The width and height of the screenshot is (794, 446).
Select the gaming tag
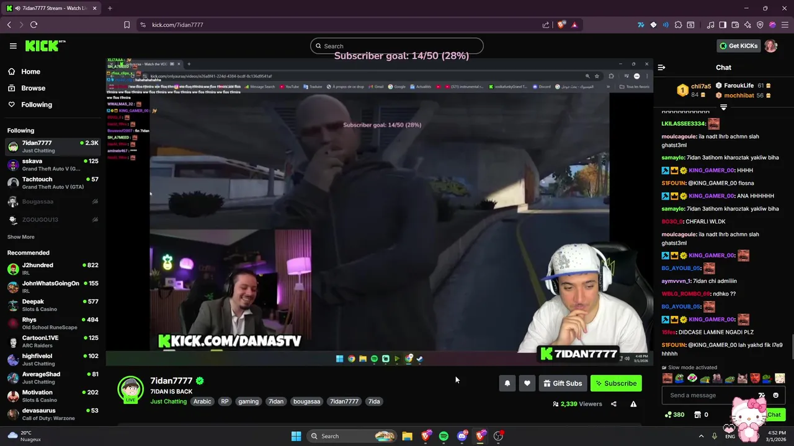click(x=248, y=401)
